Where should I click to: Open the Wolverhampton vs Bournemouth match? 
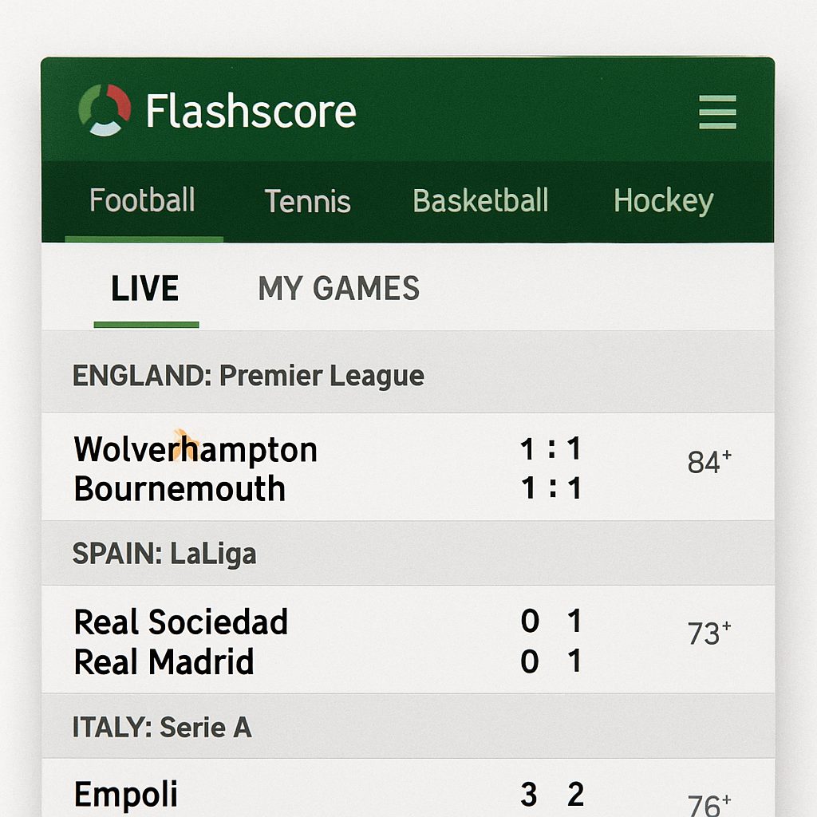pos(319,468)
